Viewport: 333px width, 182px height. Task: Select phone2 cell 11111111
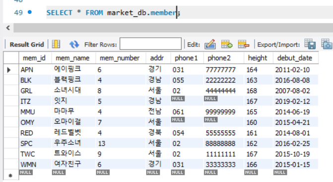[x=224, y=154]
